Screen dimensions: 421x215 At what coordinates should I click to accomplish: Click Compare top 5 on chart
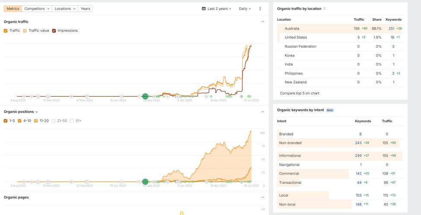(299, 93)
